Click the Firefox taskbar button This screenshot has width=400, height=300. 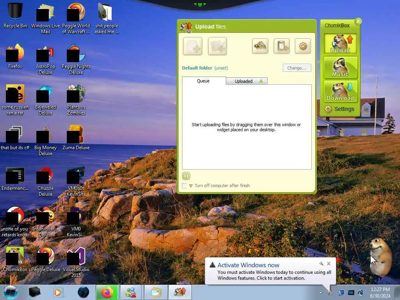[x=107, y=292]
